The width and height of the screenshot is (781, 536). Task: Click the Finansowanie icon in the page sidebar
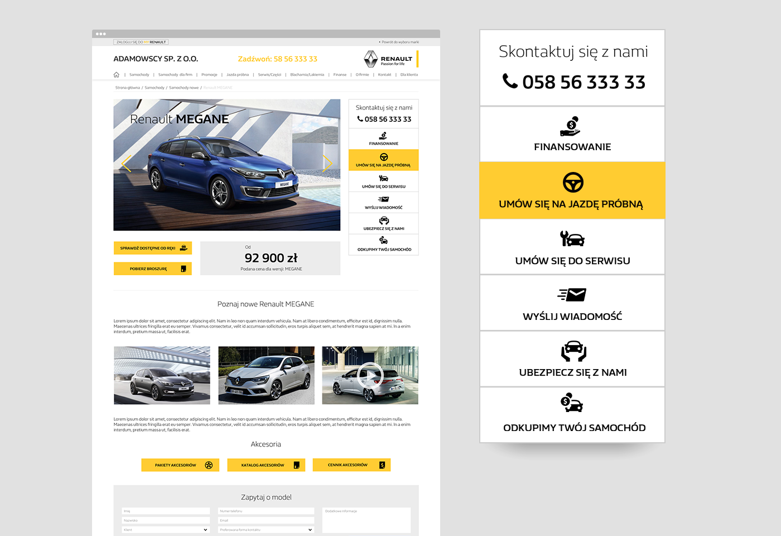(x=383, y=136)
